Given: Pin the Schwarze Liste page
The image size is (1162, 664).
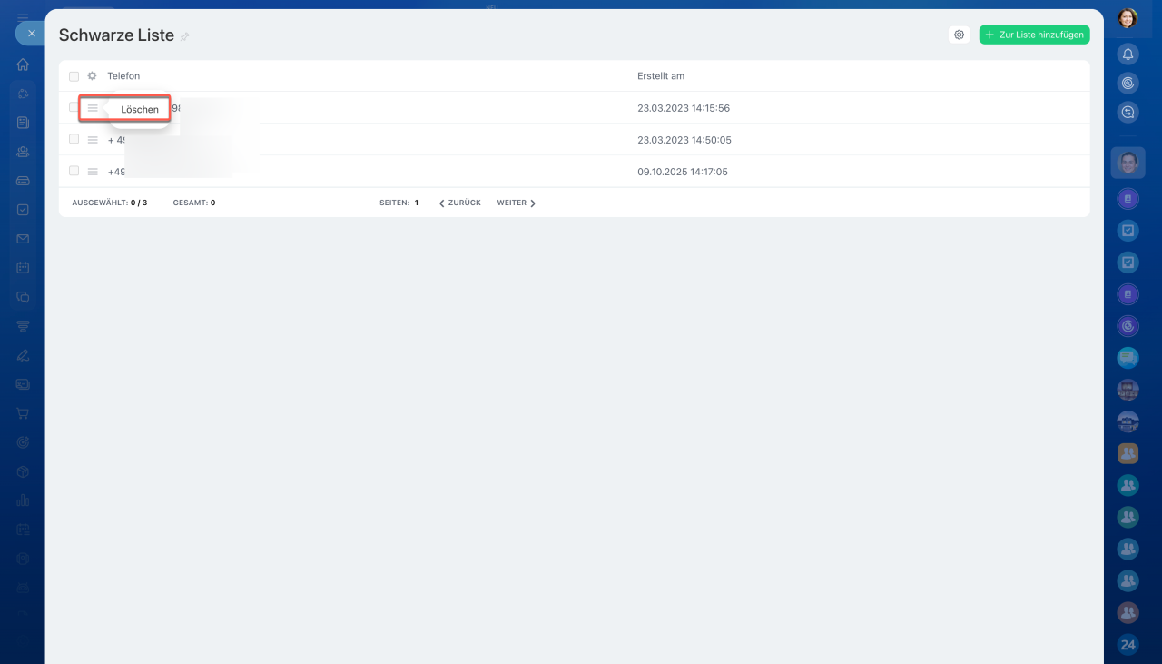Looking at the screenshot, I should tap(185, 36).
